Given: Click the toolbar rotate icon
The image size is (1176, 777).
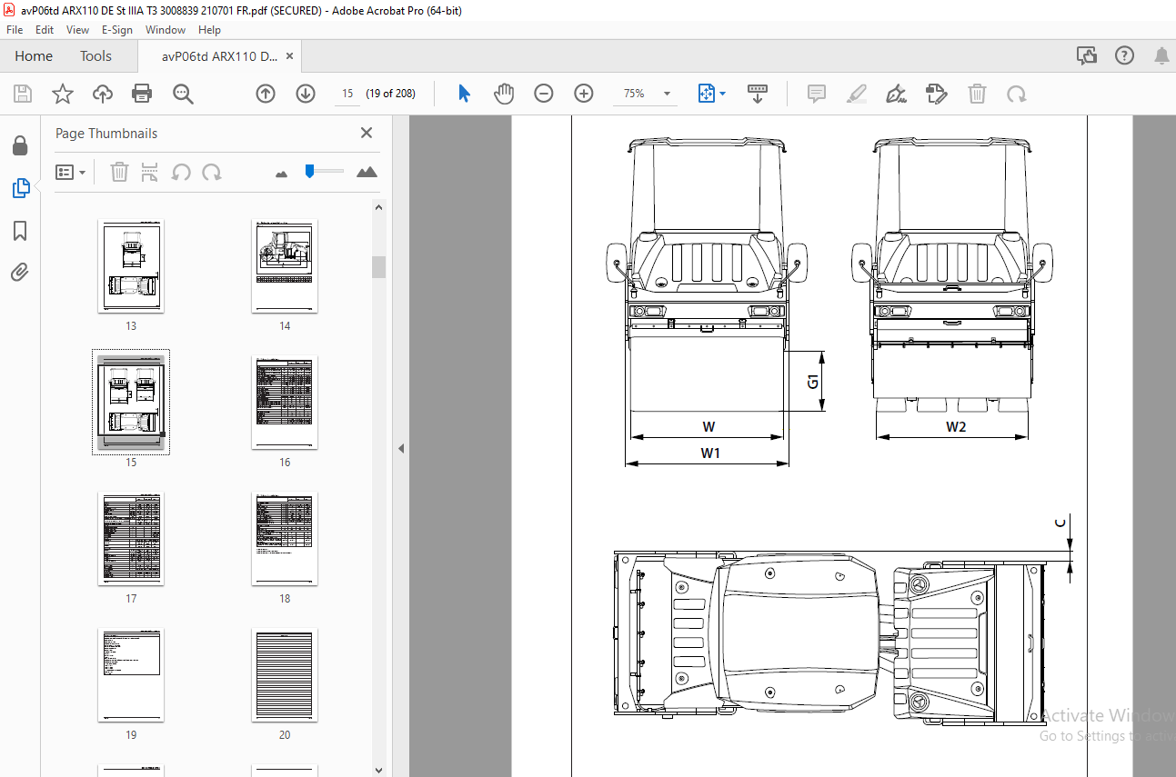Looking at the screenshot, I should point(1017,94).
